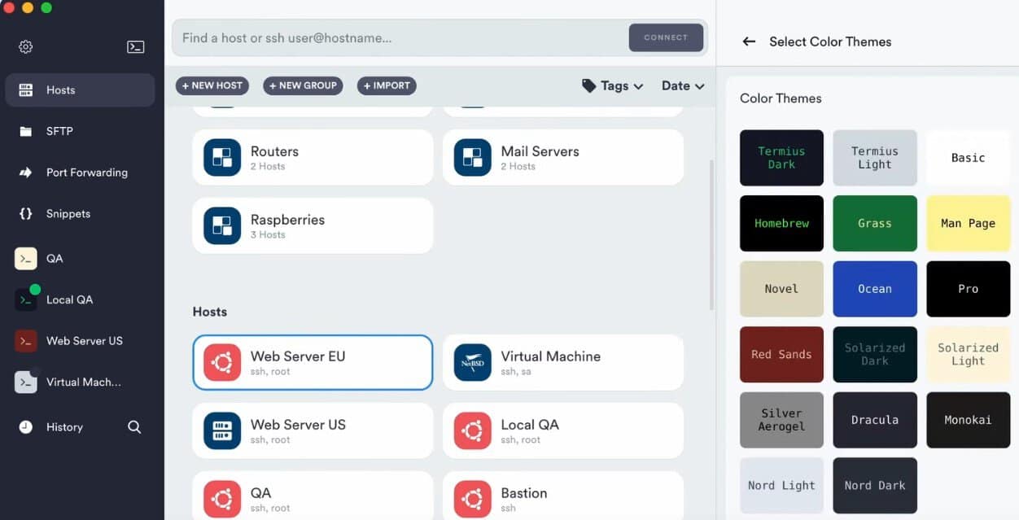Click the New Host button
Screen dimensions: 1019x520
[x=212, y=85]
